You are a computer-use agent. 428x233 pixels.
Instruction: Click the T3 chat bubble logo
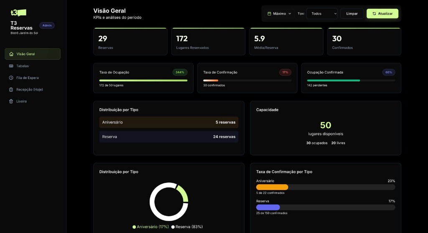(18, 13)
